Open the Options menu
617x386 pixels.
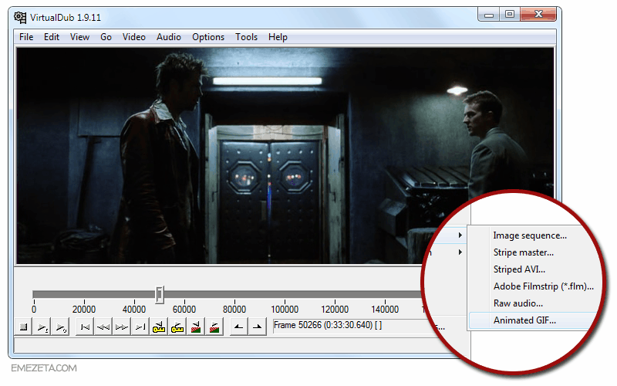tap(208, 37)
